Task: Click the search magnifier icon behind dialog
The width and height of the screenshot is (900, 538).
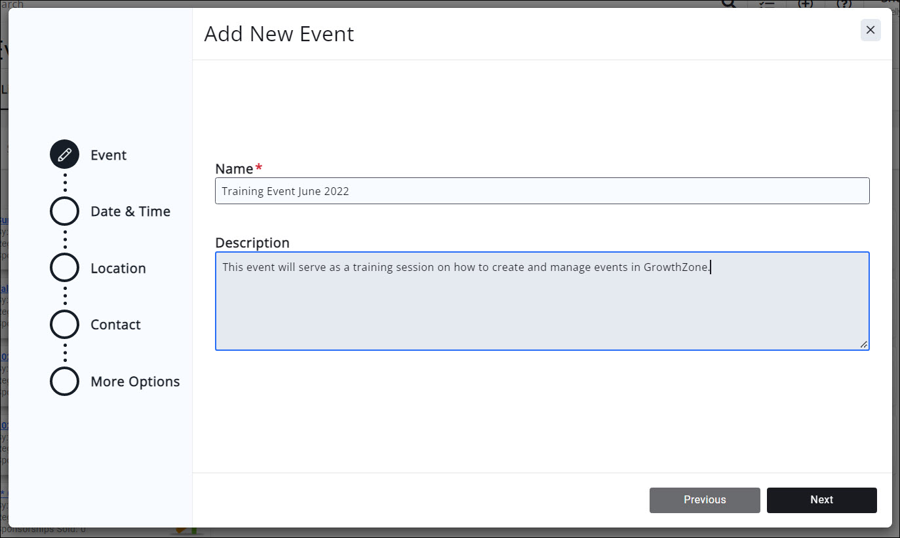Action: (x=728, y=4)
